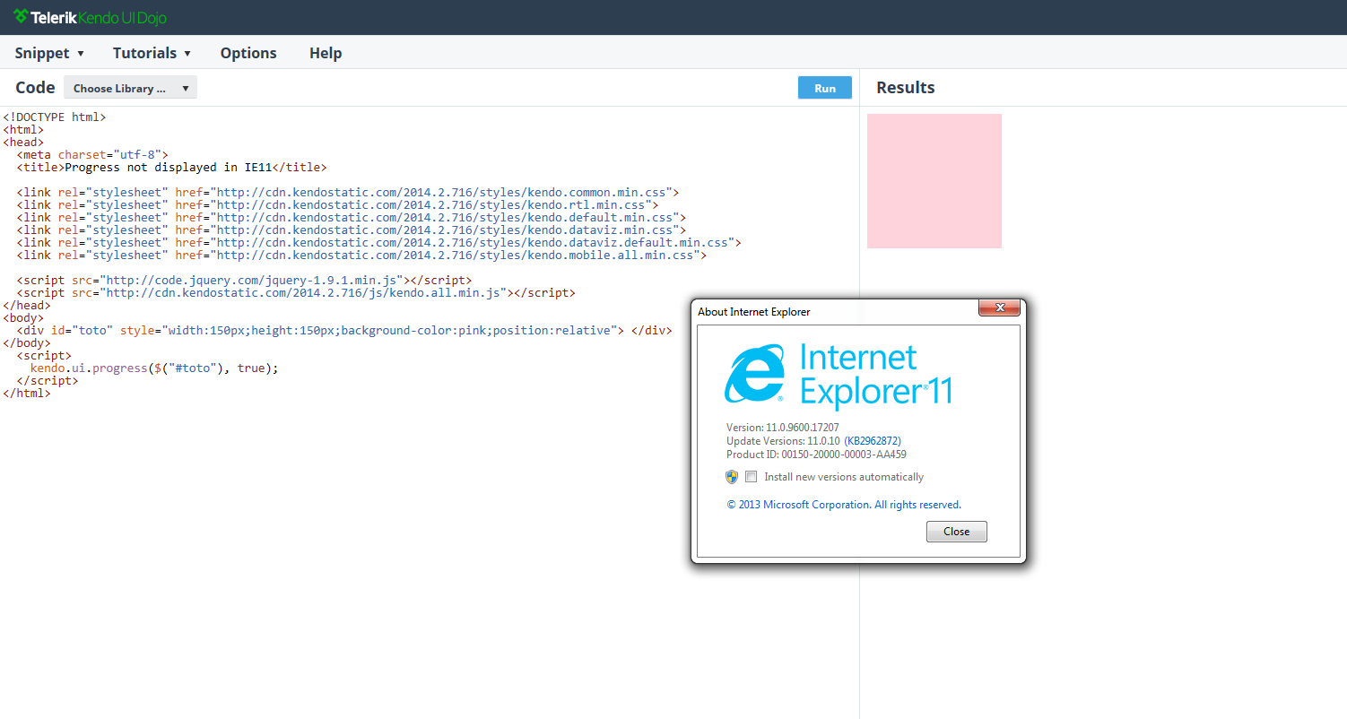Enable Install new versions automatically checkbox
The image size is (1347, 719).
(x=752, y=477)
